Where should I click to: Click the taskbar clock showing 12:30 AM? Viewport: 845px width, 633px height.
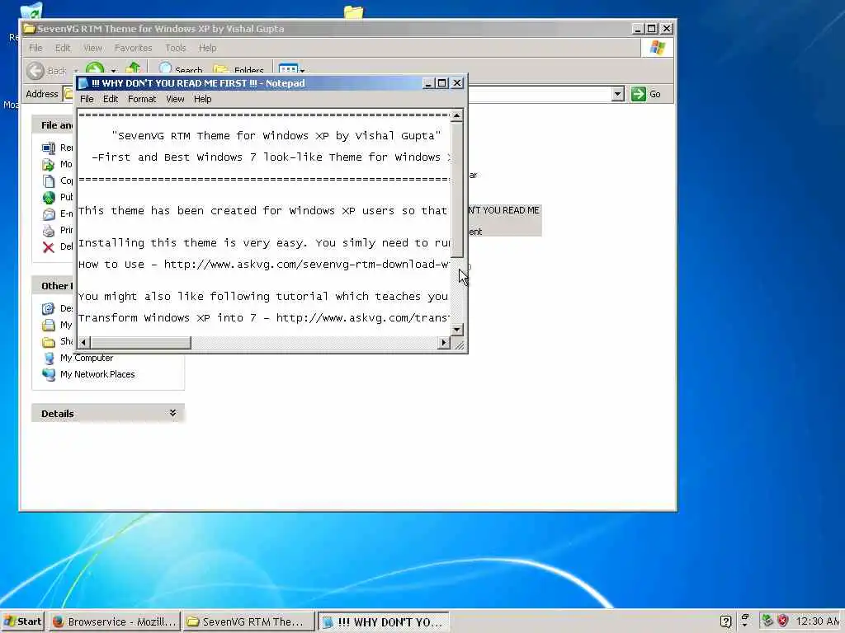click(819, 621)
